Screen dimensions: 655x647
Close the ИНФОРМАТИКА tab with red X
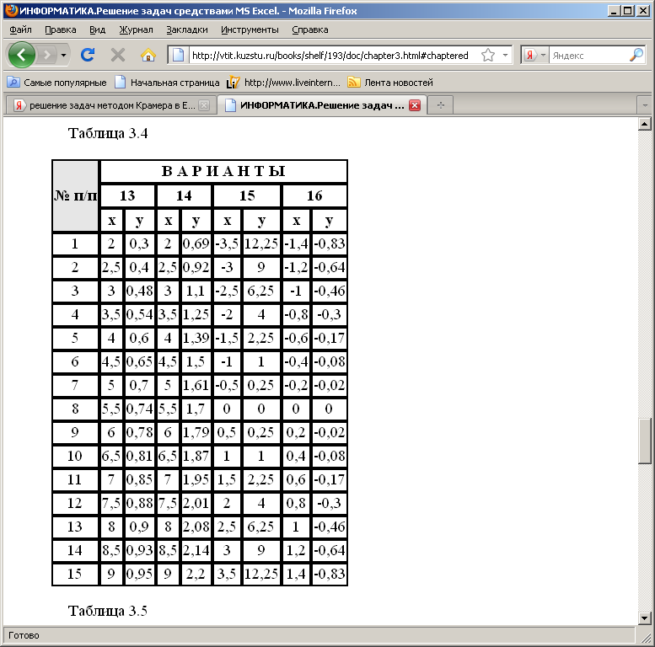point(415,105)
